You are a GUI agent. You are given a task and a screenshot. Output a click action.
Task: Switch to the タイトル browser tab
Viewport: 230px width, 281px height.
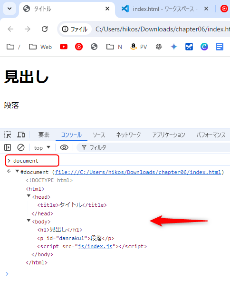[x=67, y=9]
